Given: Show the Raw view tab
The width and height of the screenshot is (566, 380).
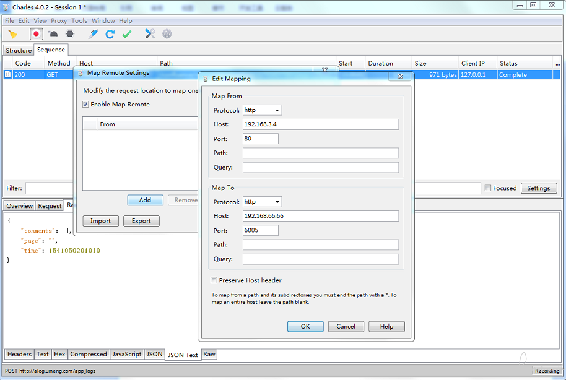Looking at the screenshot, I should 209,354.
